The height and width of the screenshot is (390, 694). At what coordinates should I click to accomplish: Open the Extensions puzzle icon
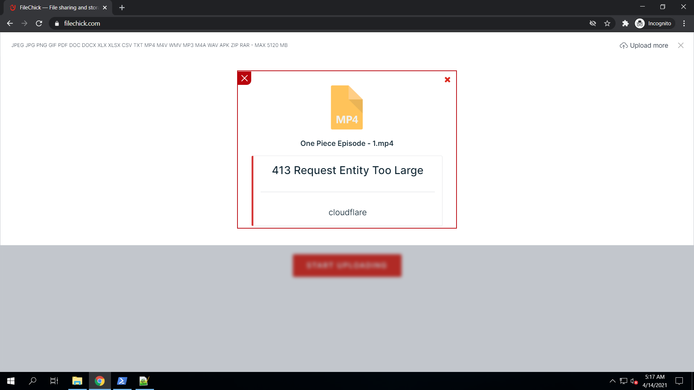625,23
